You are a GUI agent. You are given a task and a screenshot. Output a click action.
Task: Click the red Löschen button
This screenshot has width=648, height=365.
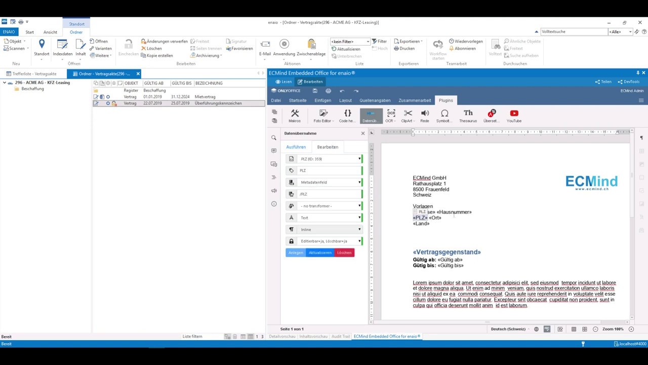pyautogui.click(x=344, y=252)
